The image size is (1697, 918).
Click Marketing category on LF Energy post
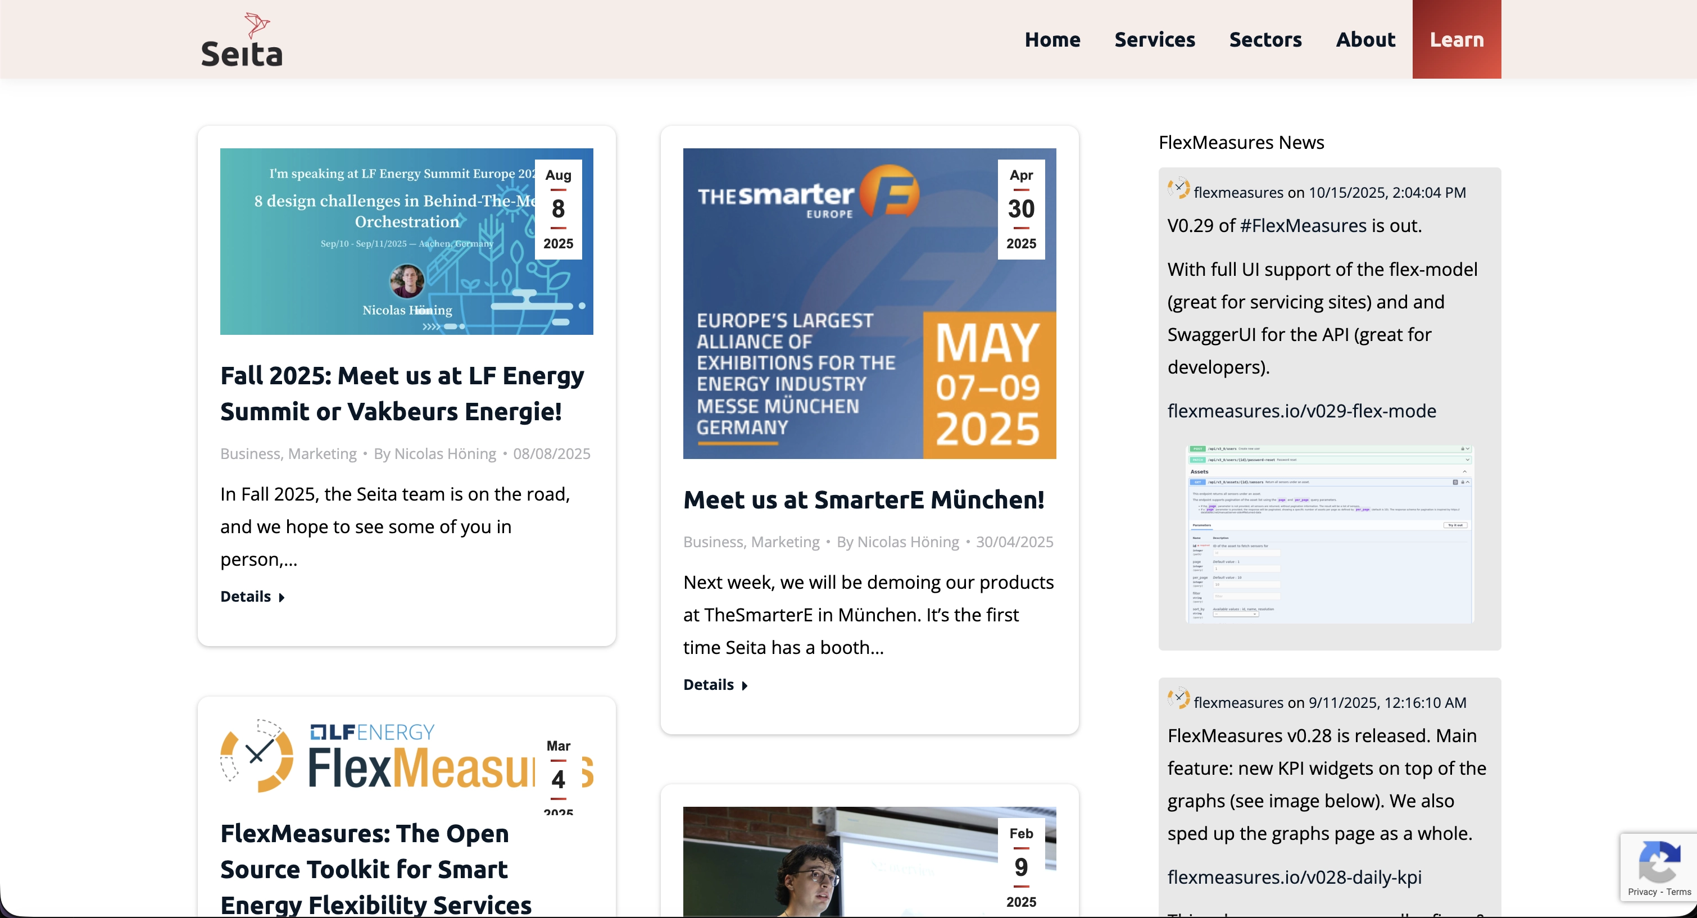[322, 454]
